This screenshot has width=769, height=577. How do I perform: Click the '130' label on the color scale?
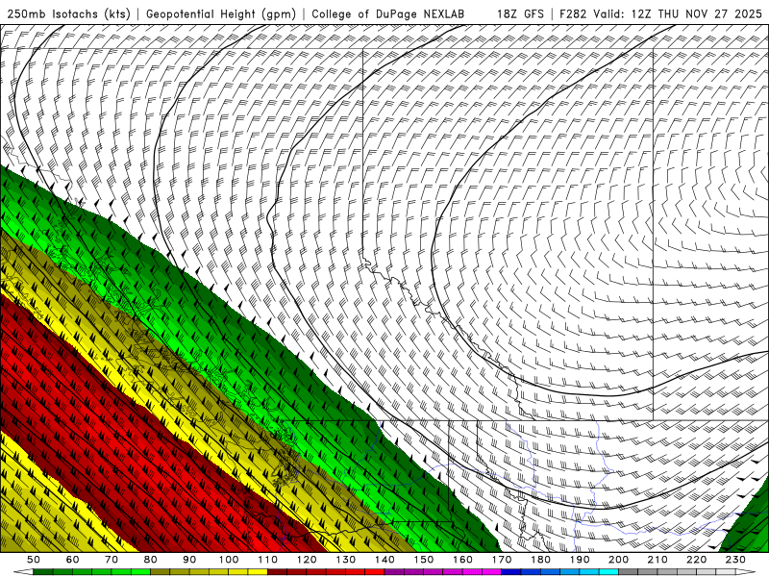pos(345,560)
